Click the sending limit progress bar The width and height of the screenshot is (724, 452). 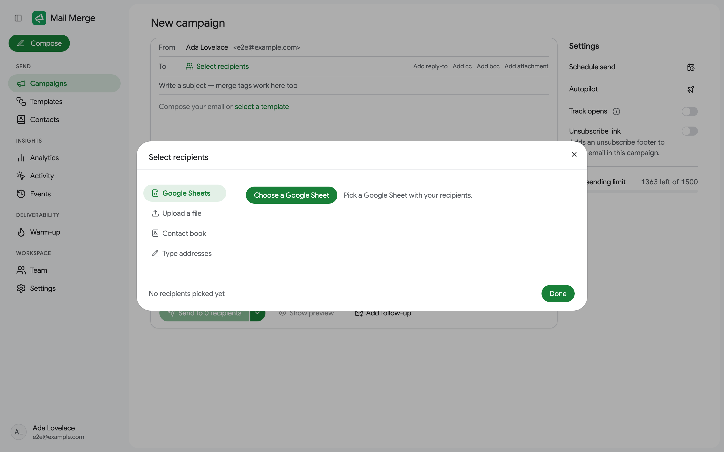[x=642, y=191]
